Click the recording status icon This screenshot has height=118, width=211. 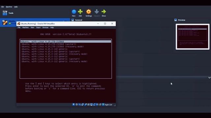click(94, 105)
